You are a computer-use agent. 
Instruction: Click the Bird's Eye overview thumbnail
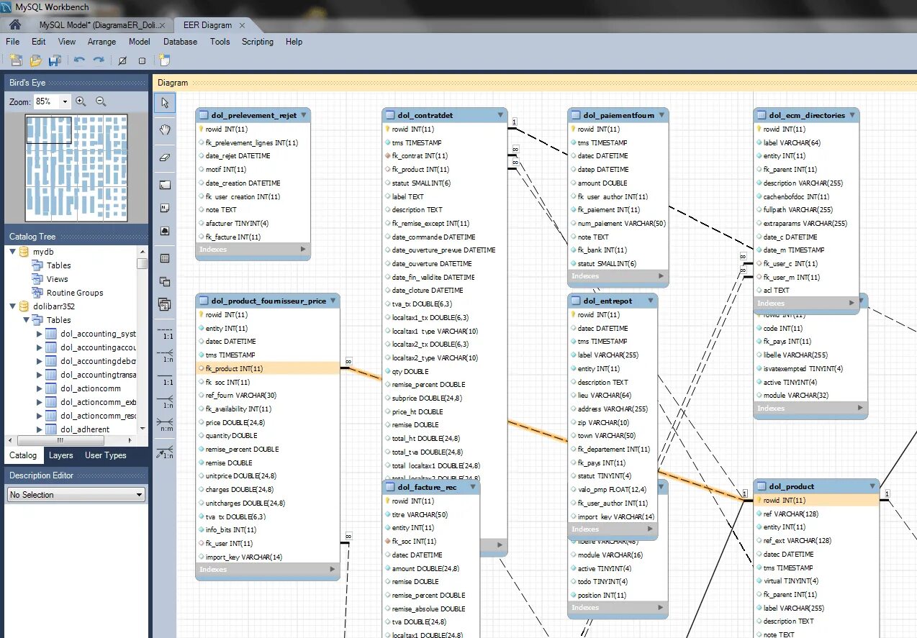(x=76, y=168)
